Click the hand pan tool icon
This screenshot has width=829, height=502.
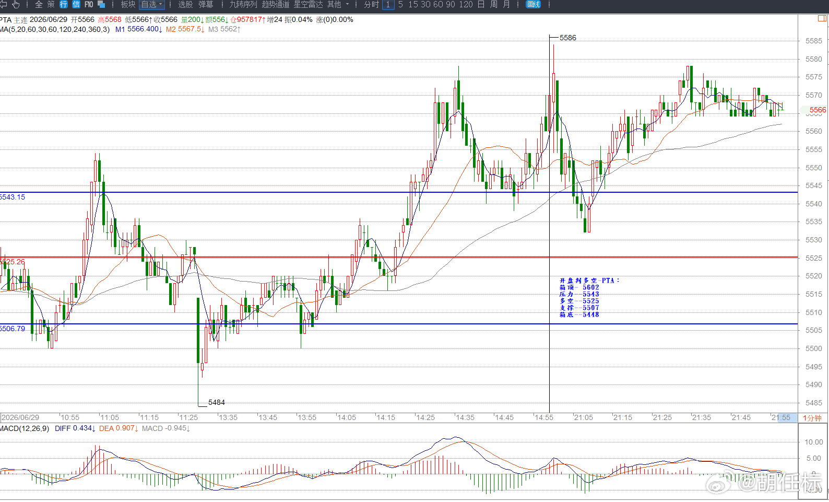pos(16,5)
